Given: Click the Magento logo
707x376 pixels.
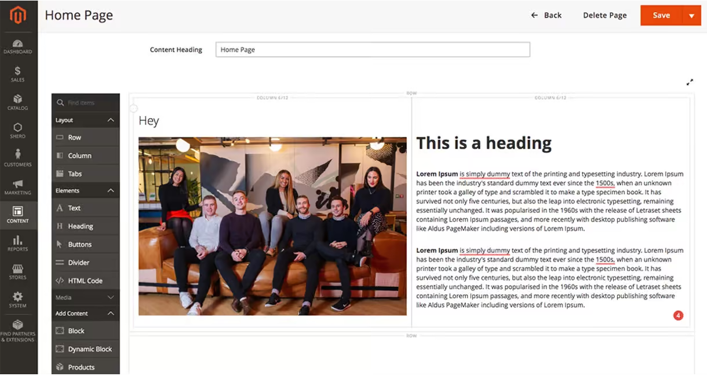Looking at the screenshot, I should point(18,15).
